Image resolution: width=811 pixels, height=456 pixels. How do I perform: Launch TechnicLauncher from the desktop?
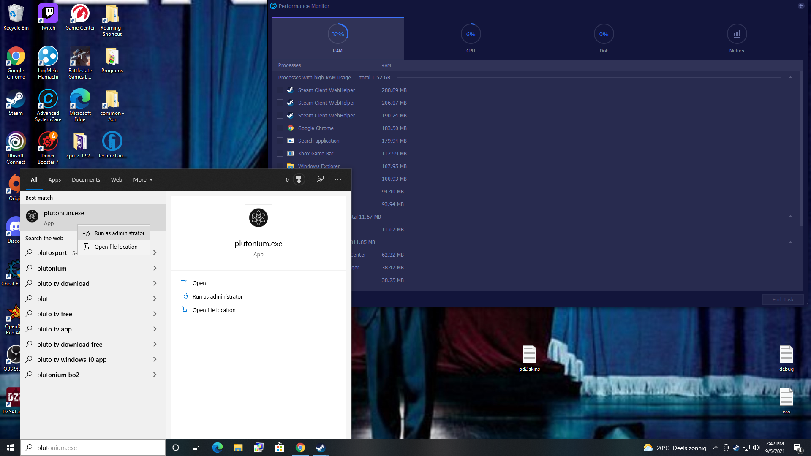(112, 145)
